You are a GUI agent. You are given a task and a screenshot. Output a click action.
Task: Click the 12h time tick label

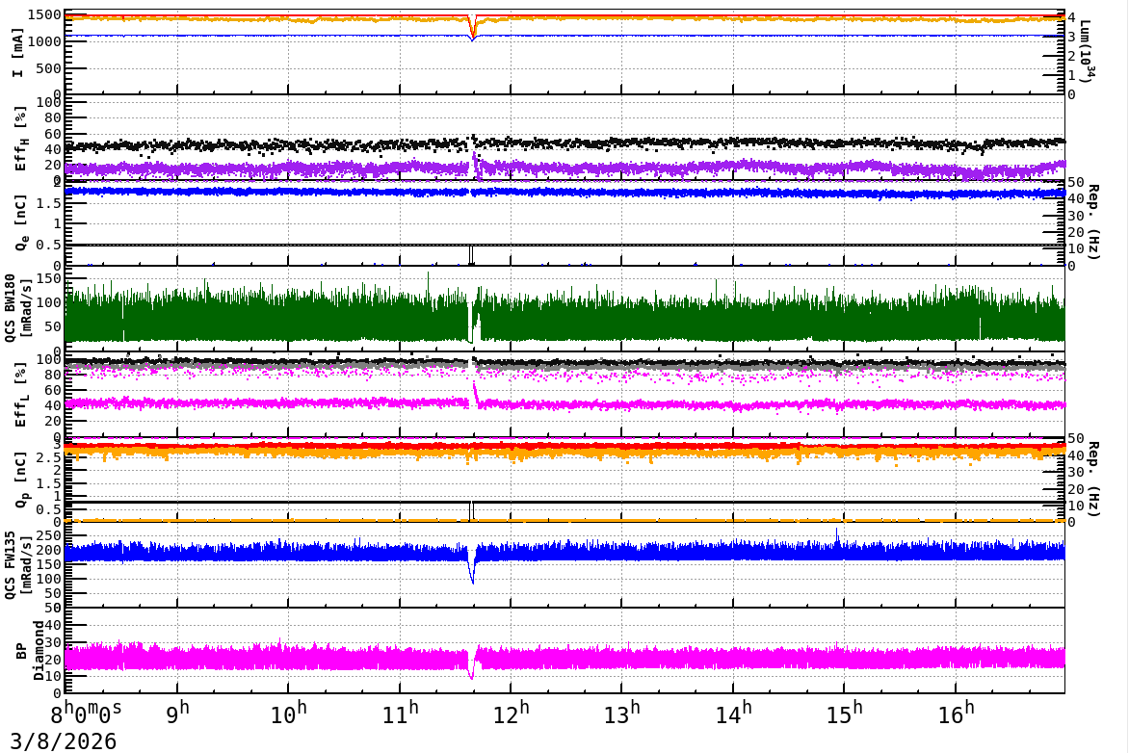(512, 713)
